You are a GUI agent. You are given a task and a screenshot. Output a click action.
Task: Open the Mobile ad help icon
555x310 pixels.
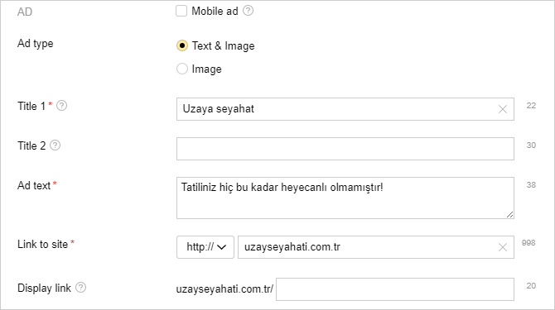coord(249,11)
